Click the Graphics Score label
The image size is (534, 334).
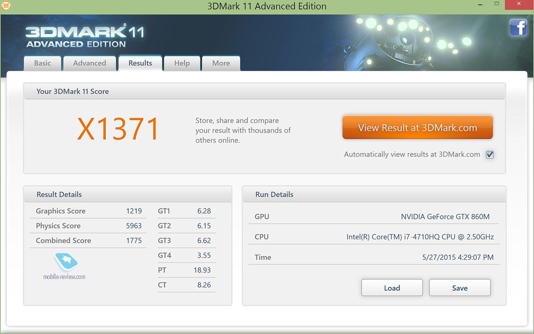[60, 211]
